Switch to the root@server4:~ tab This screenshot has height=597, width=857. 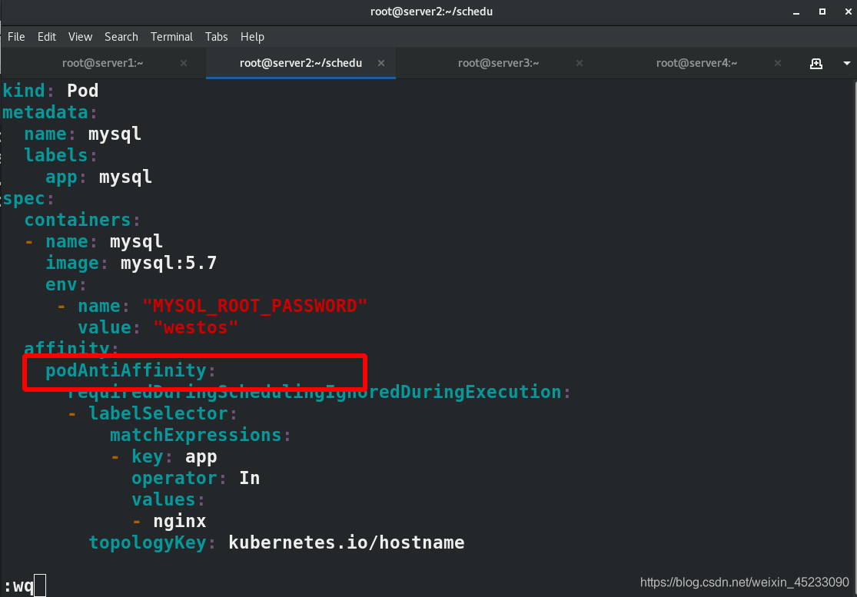point(697,63)
